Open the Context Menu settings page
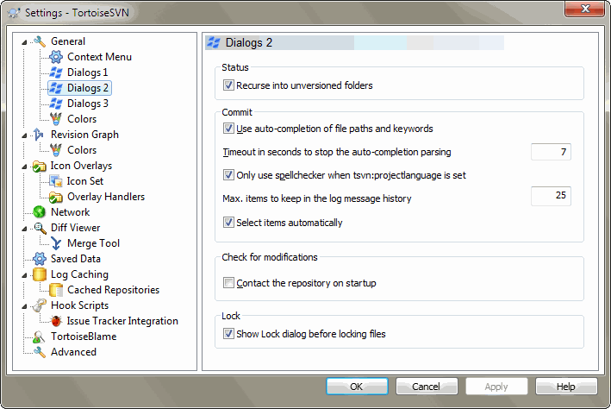 click(x=99, y=57)
